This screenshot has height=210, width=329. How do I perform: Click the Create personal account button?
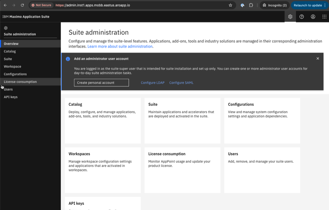[101, 83]
